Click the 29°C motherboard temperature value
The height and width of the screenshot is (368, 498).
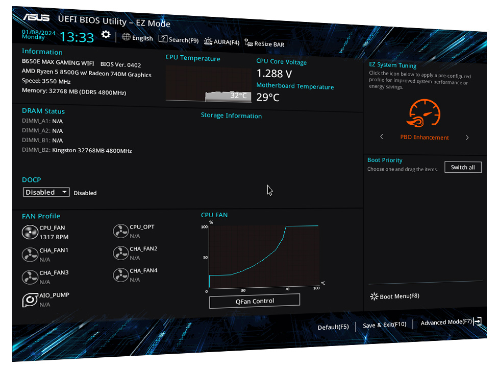pos(268,97)
